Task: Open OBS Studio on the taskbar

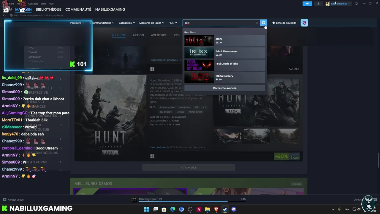Action: (190, 209)
